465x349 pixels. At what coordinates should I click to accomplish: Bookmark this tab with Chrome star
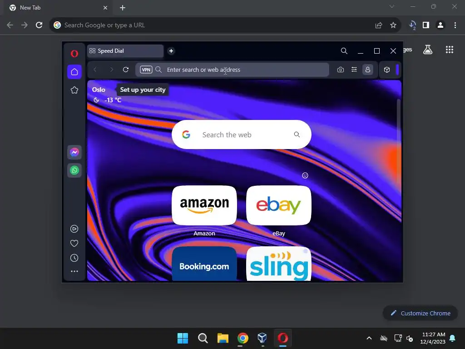393,25
